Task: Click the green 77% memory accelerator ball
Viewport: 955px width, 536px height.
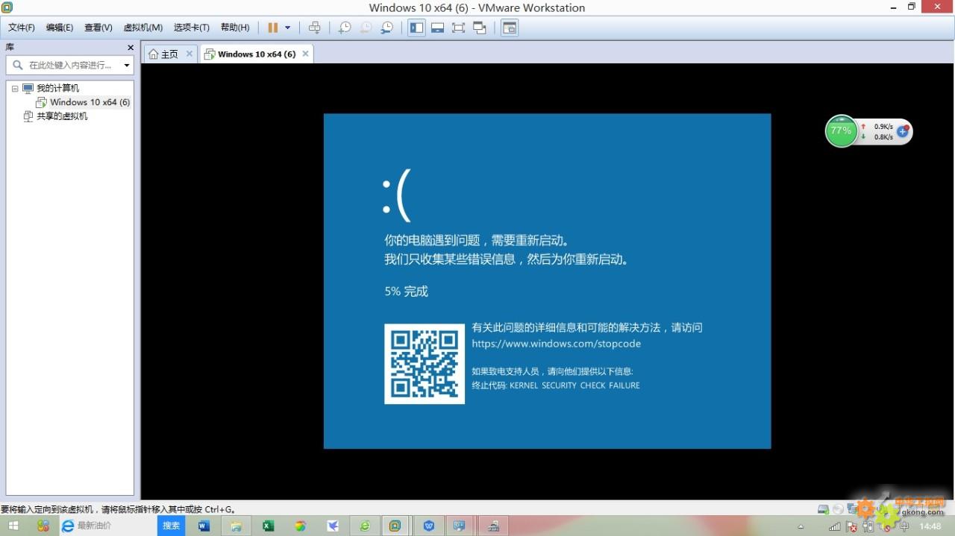Action: [x=841, y=130]
